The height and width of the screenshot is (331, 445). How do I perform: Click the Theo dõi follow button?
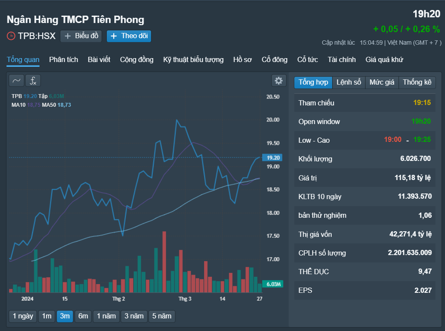pyautogui.click(x=129, y=36)
